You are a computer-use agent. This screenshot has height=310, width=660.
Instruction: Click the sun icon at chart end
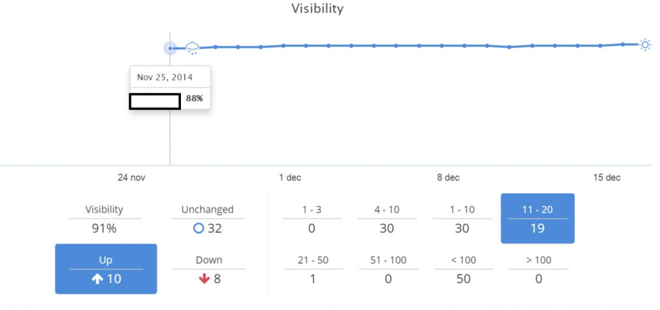pos(645,44)
